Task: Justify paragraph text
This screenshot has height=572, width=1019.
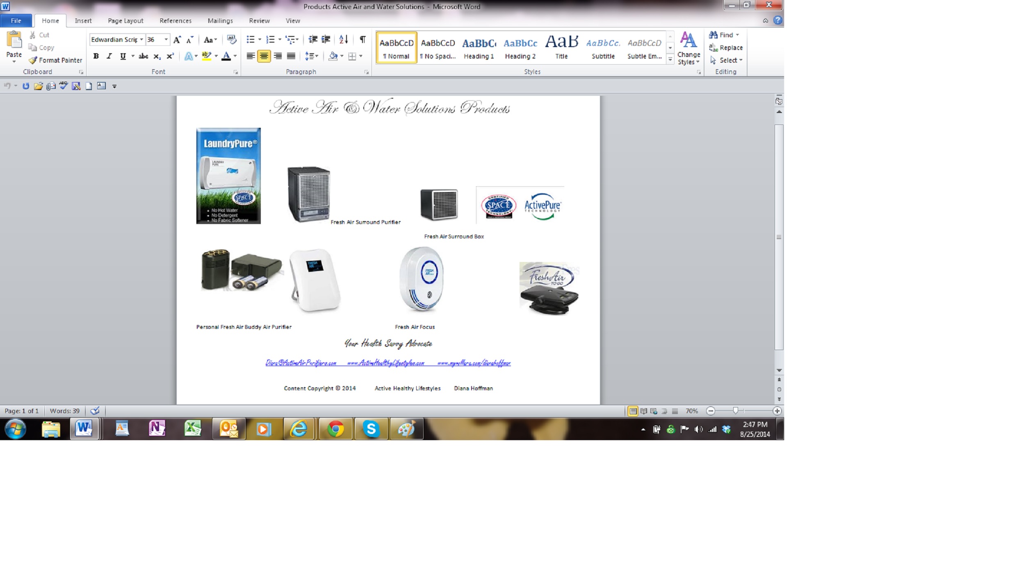Action: tap(291, 56)
